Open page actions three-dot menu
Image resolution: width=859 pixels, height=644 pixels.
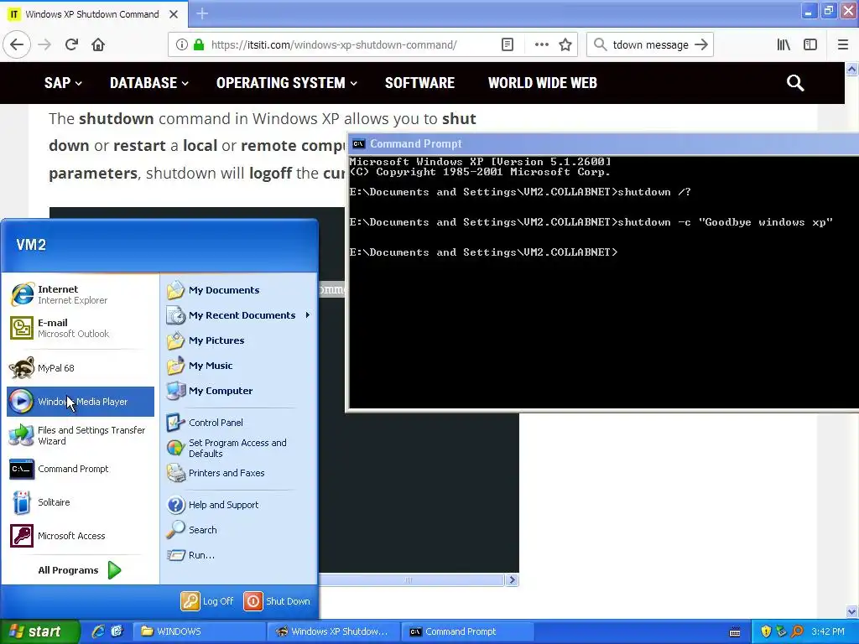tap(541, 44)
